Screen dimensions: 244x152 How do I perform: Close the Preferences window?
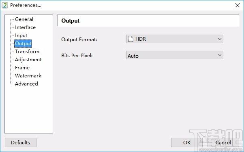[238, 5]
